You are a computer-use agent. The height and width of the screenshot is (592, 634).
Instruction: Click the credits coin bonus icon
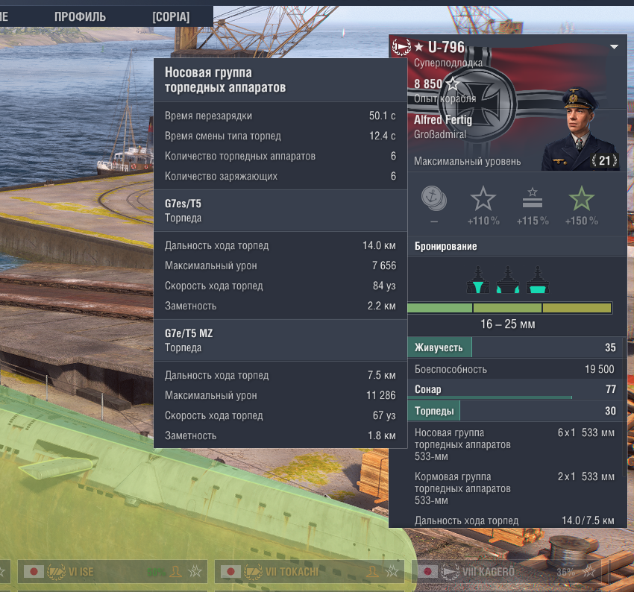point(434,198)
